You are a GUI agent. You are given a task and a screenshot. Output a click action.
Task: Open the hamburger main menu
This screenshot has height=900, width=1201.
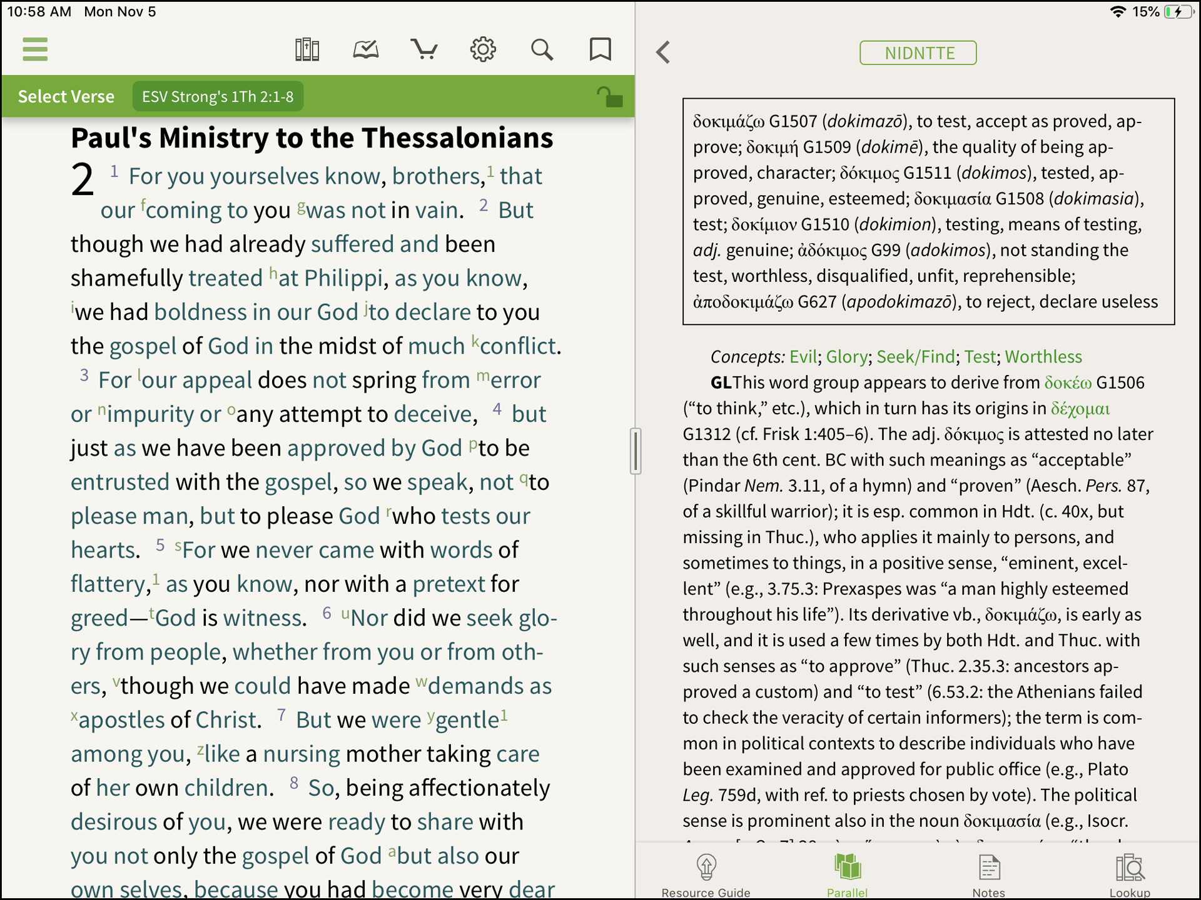(x=35, y=49)
